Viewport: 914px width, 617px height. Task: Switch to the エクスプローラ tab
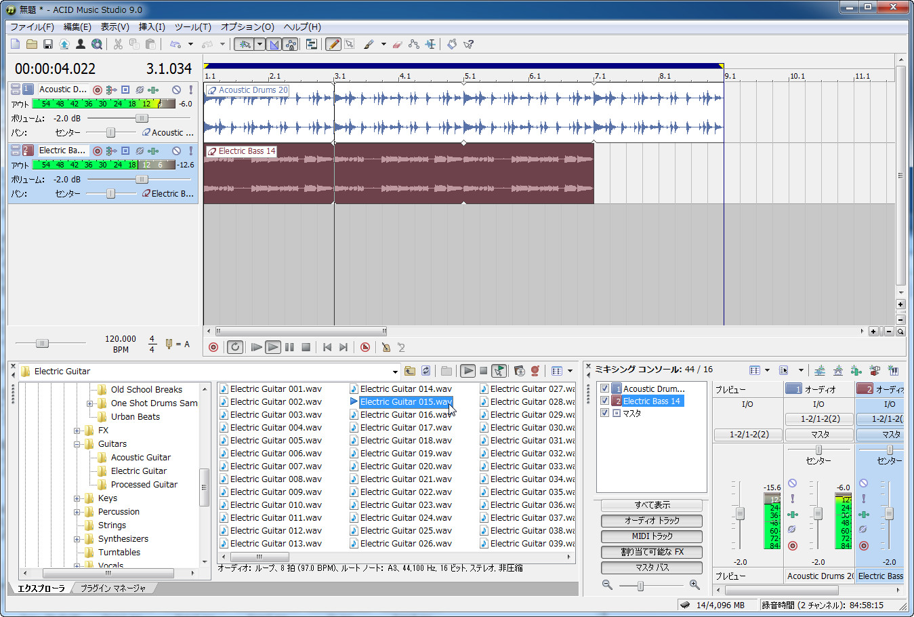41,589
